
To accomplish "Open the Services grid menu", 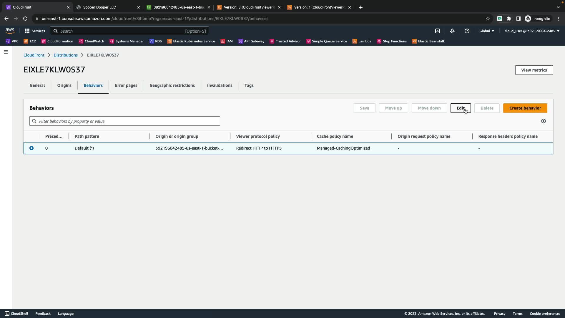I will (x=35, y=31).
